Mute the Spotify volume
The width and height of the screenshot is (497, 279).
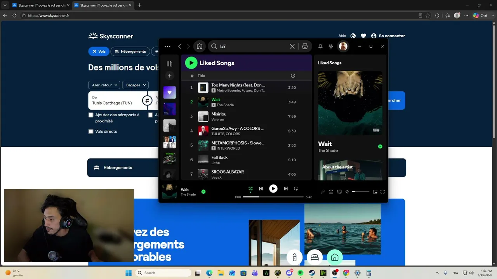[x=348, y=192]
